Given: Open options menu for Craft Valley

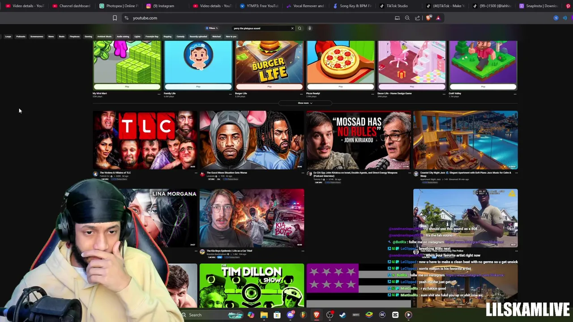Looking at the screenshot, I should tap(515, 94).
